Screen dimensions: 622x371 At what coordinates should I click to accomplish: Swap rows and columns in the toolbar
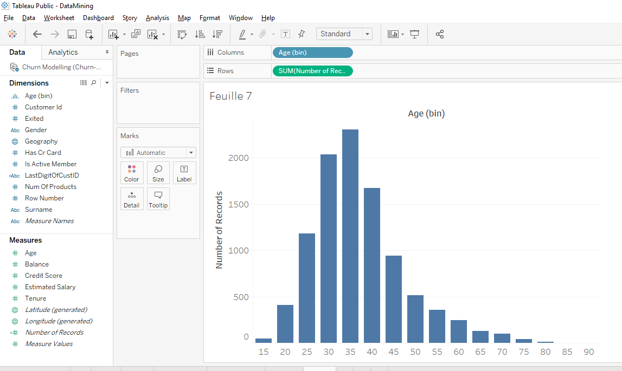point(183,34)
